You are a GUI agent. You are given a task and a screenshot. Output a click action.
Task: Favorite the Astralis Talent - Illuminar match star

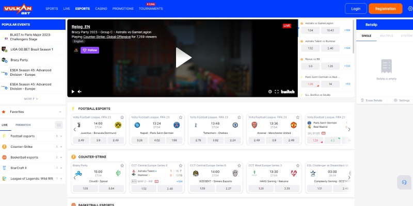tap(180, 165)
